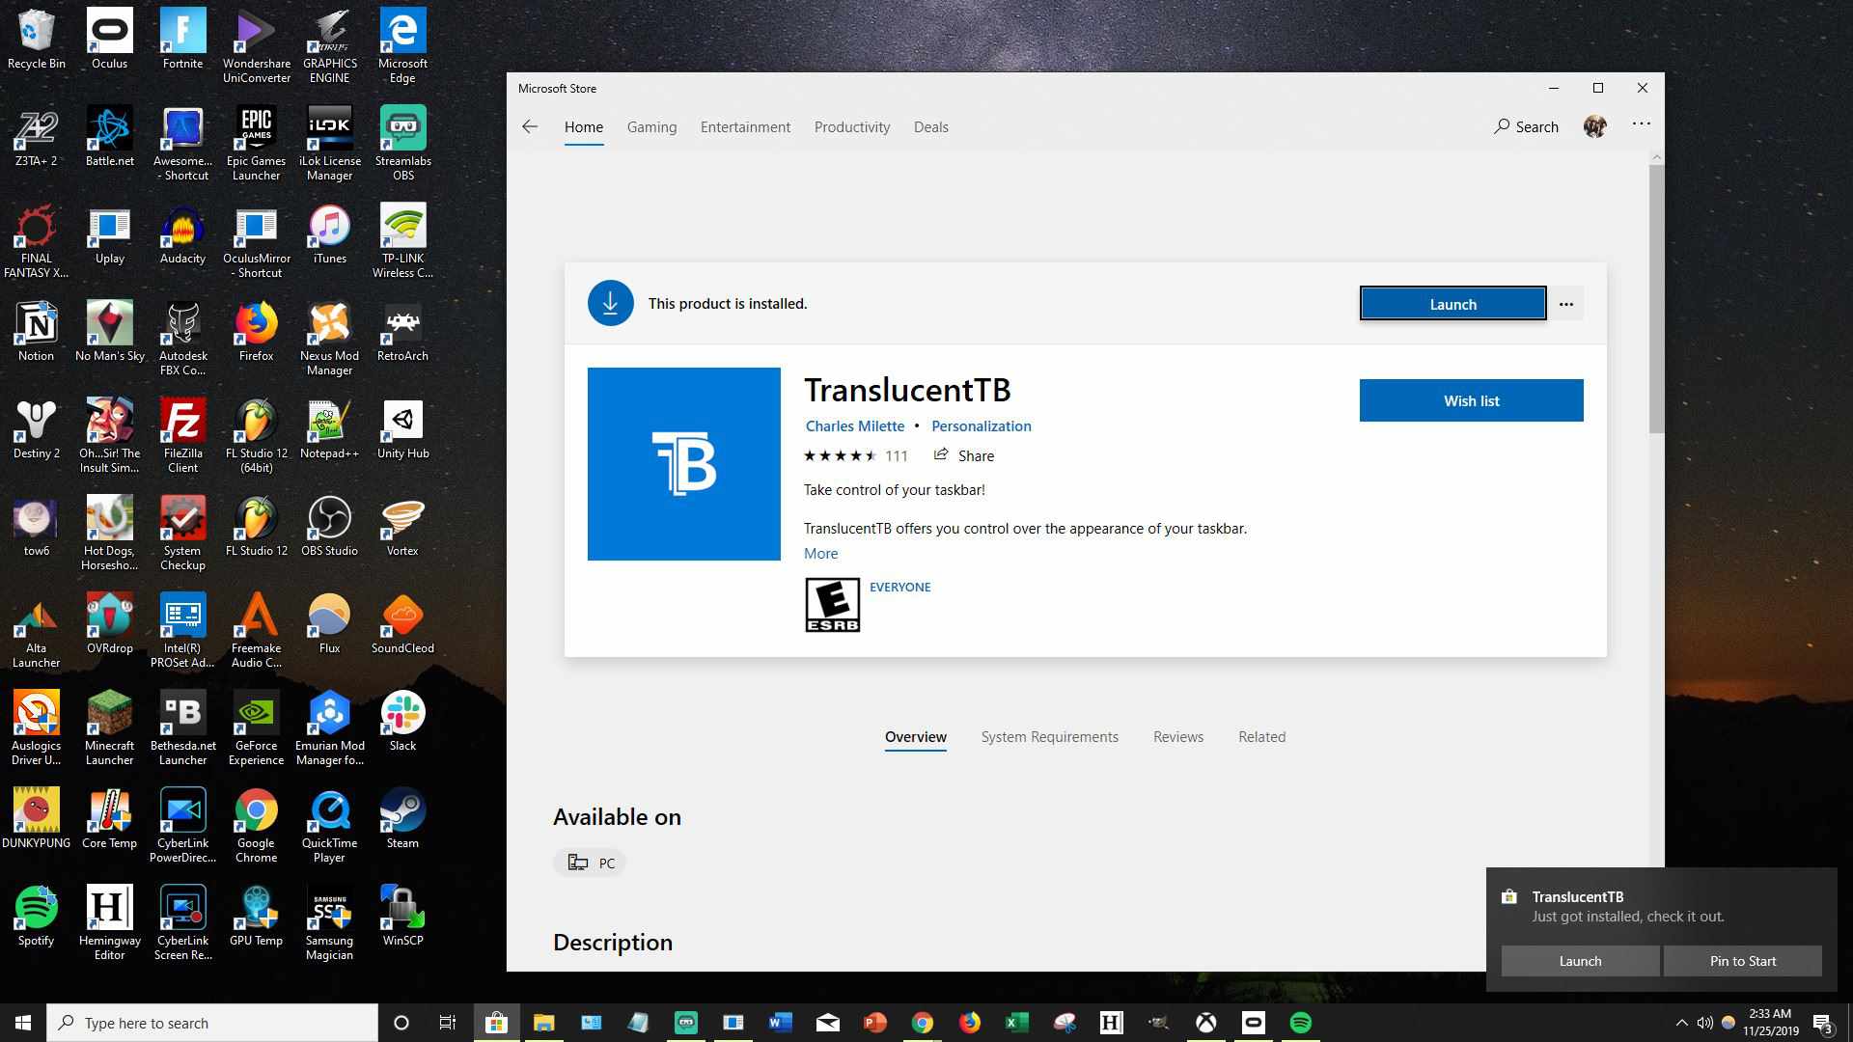Open Word from the taskbar
Viewport: 1853px width, 1042px height.
coord(780,1023)
